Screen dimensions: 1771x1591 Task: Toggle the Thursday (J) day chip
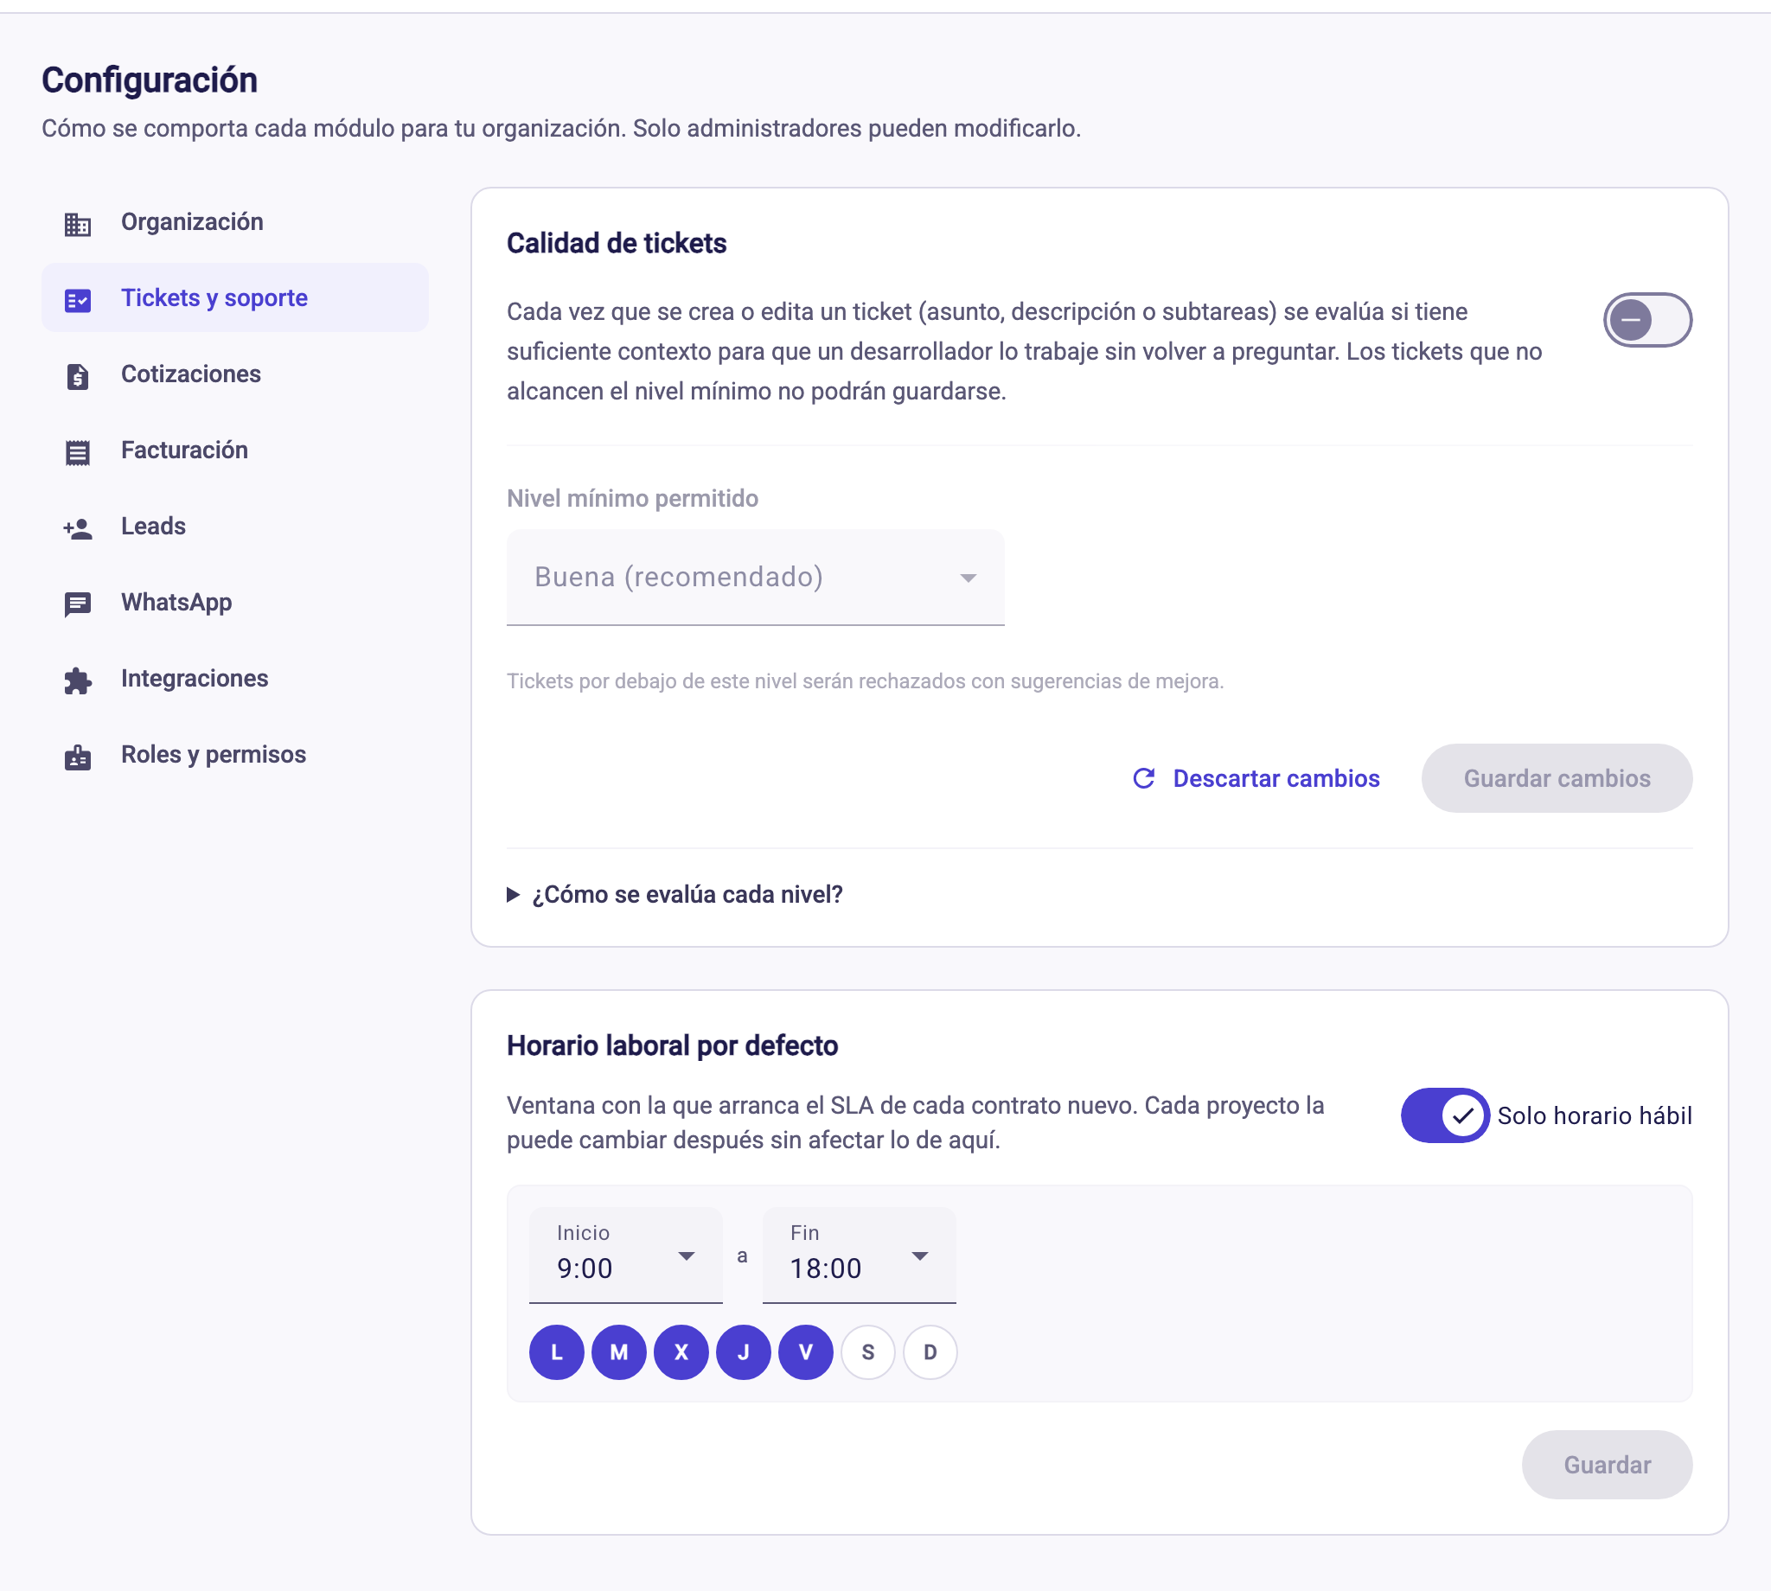744,1352
